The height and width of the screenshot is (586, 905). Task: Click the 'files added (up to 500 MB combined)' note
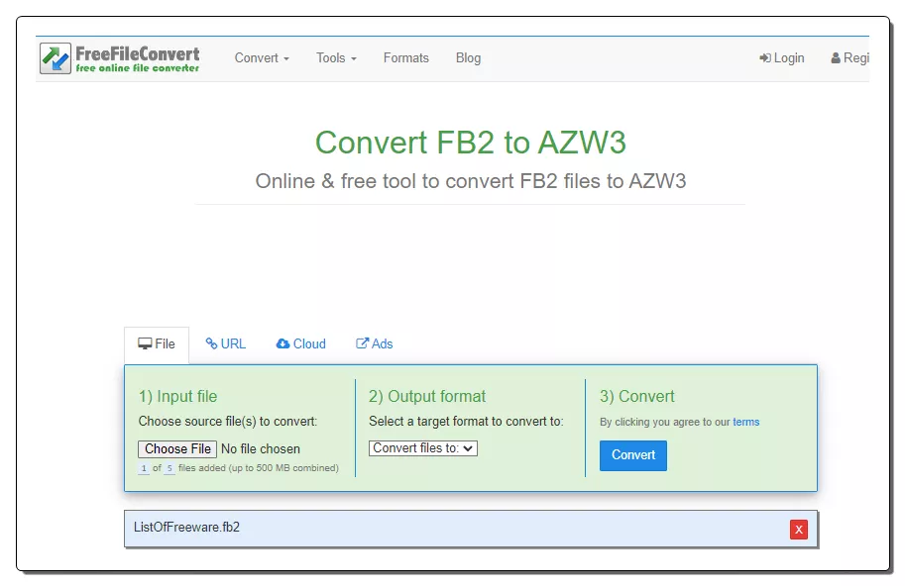tap(259, 468)
